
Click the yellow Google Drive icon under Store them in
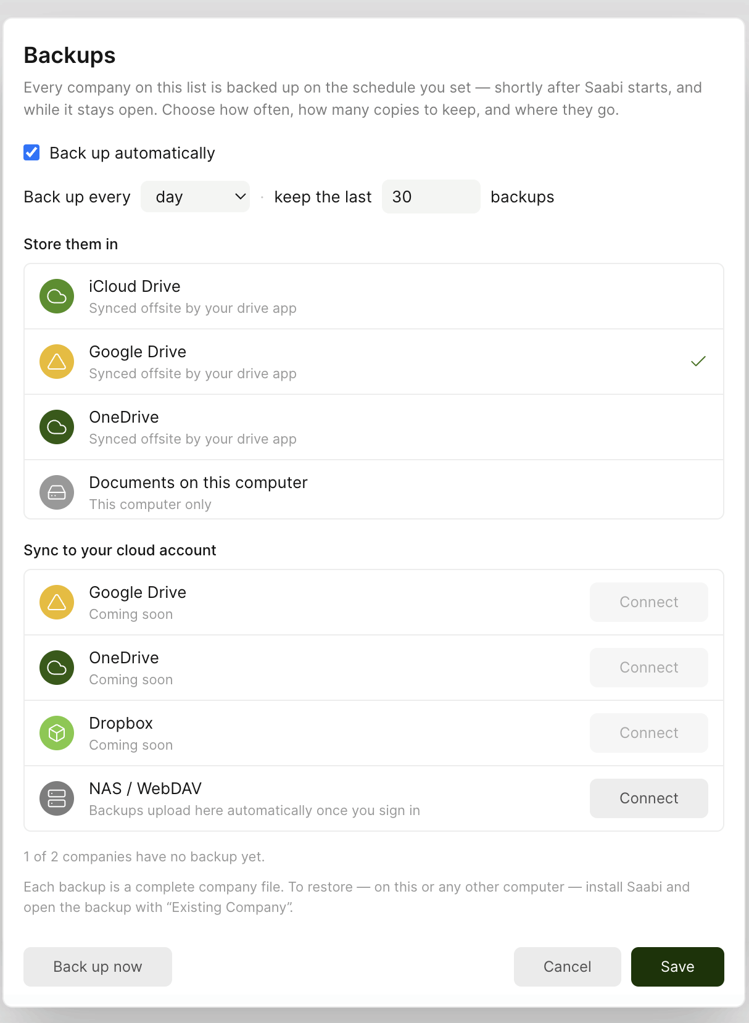point(57,362)
